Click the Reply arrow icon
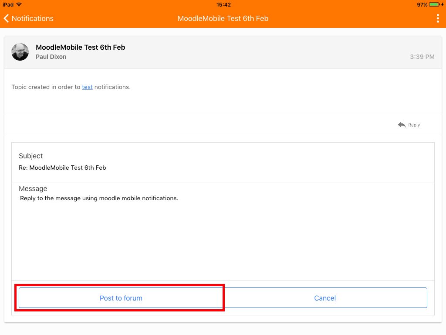This screenshot has width=446, height=335. coord(402,125)
